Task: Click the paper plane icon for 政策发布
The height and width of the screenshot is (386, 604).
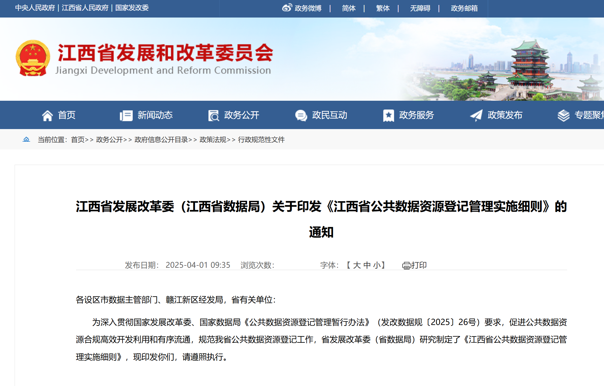Action: click(476, 115)
